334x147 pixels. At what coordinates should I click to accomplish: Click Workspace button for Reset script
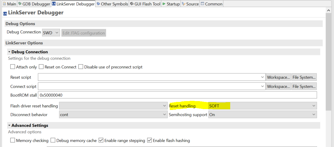[x=278, y=77]
